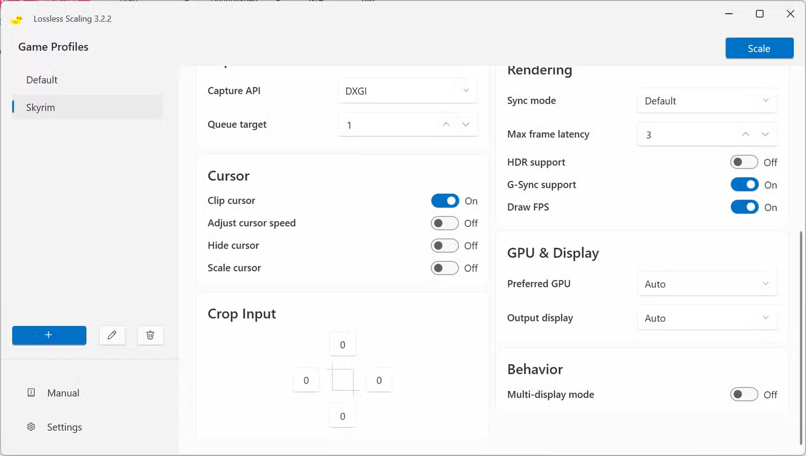Viewport: 806px width, 456px height.
Task: Open the Preferred GPU dropdown
Action: 707,284
